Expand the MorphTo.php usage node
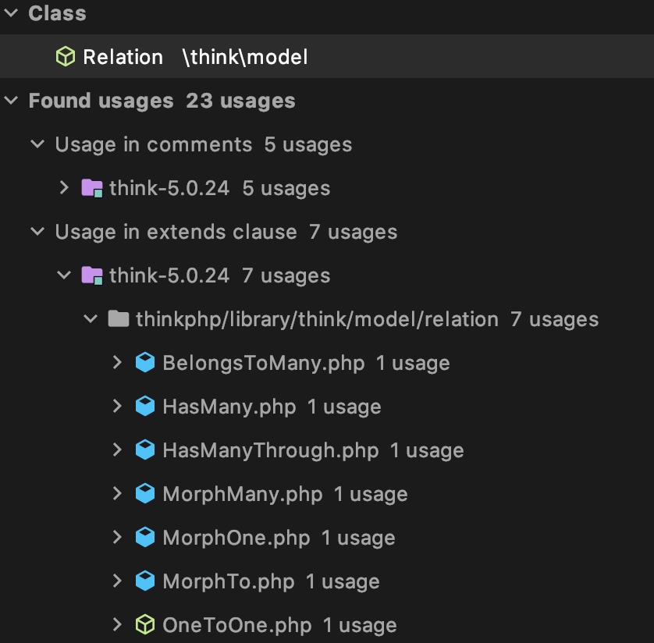 coord(117,581)
